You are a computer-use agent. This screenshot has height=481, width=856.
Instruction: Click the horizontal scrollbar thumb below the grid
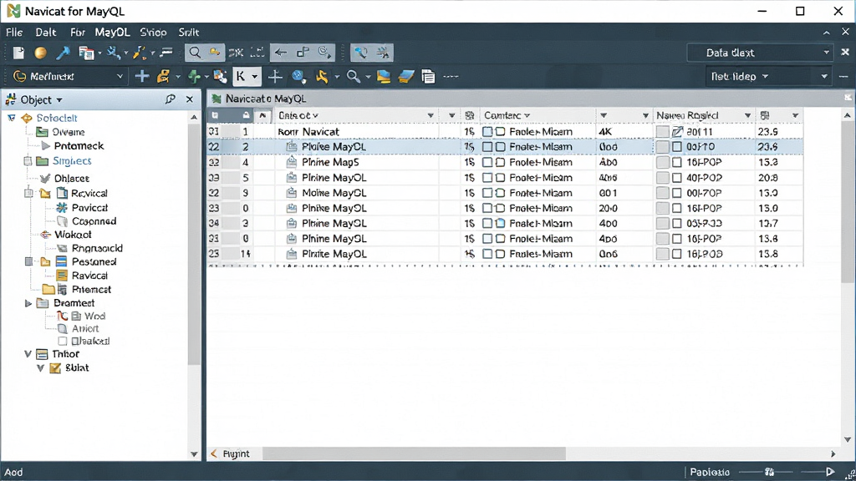pyautogui.click(x=414, y=453)
